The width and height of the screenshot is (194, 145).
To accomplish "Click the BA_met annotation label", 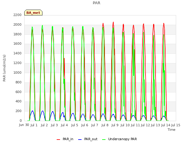I will tap(33, 13).
